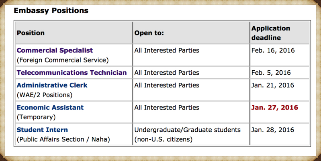Viewport: 321px width, 161px height.
Task: Click the Embassy Positions heading
Action: pos(51,10)
